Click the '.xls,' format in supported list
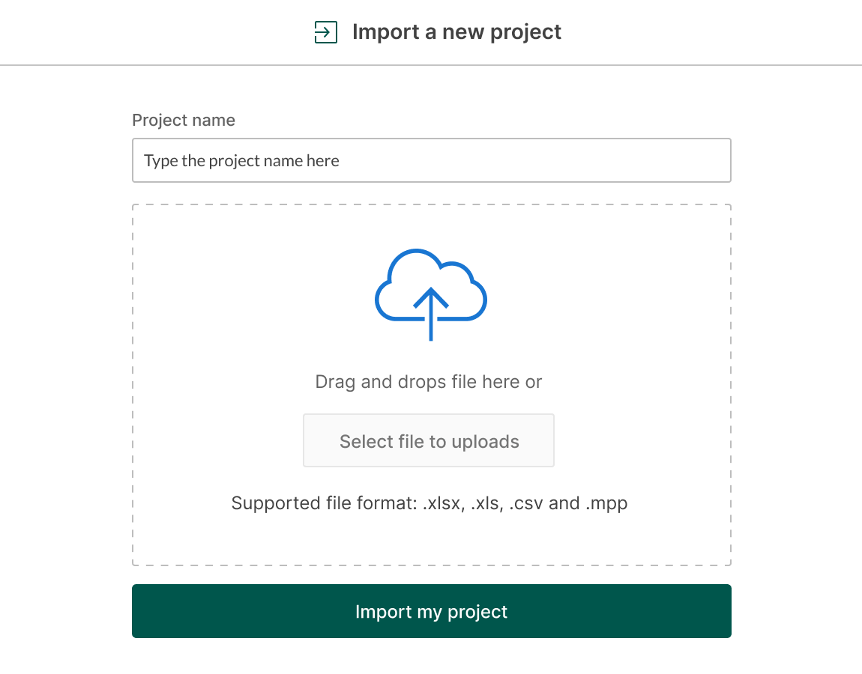The image size is (862, 674). [486, 503]
